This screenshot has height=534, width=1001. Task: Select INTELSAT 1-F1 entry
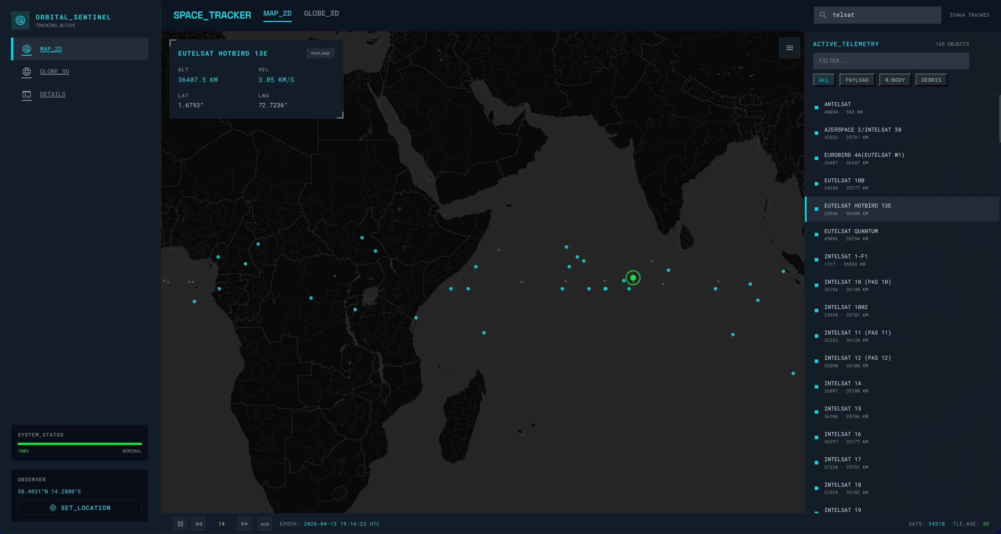[x=901, y=260]
